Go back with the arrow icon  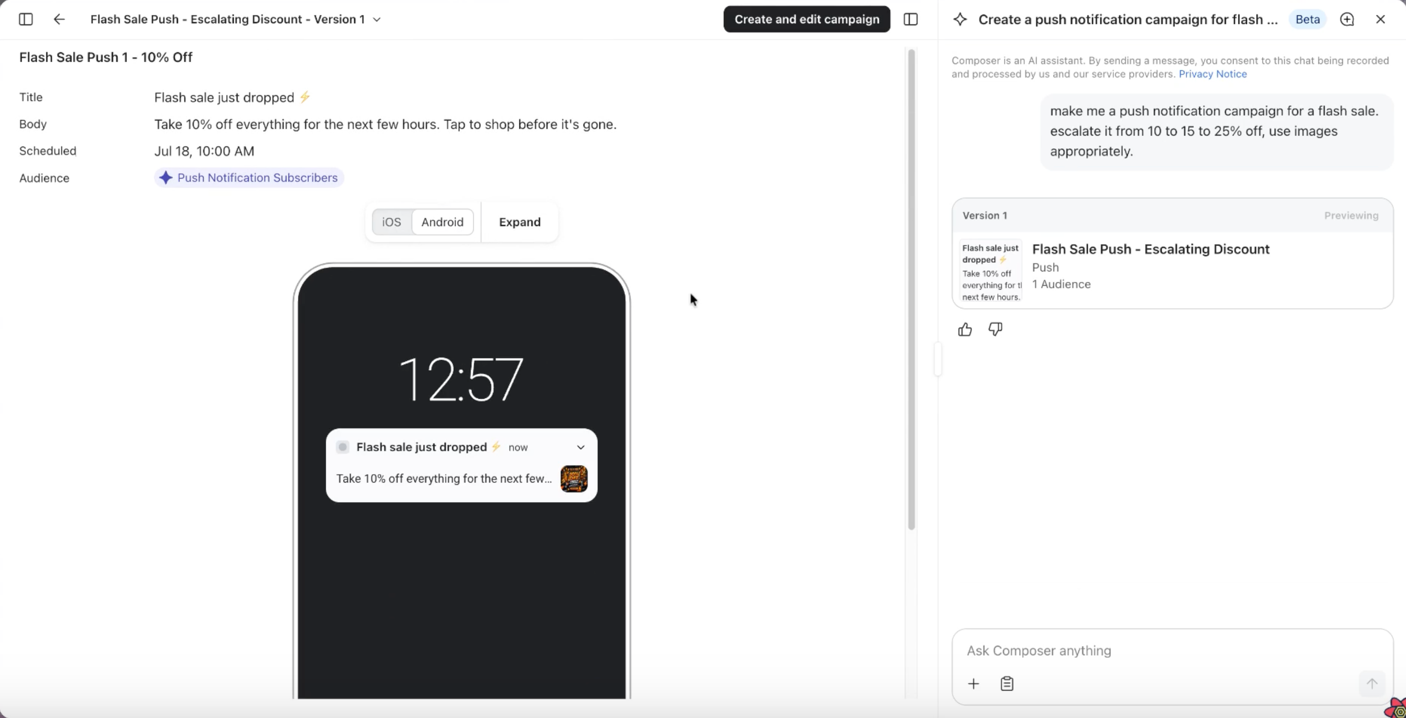coord(59,19)
